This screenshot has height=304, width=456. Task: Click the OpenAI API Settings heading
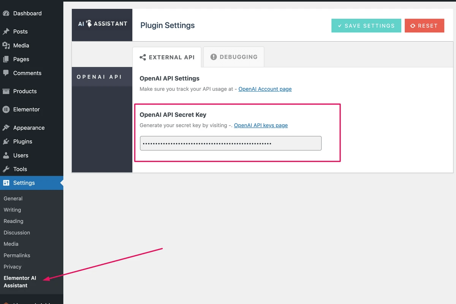pos(169,78)
